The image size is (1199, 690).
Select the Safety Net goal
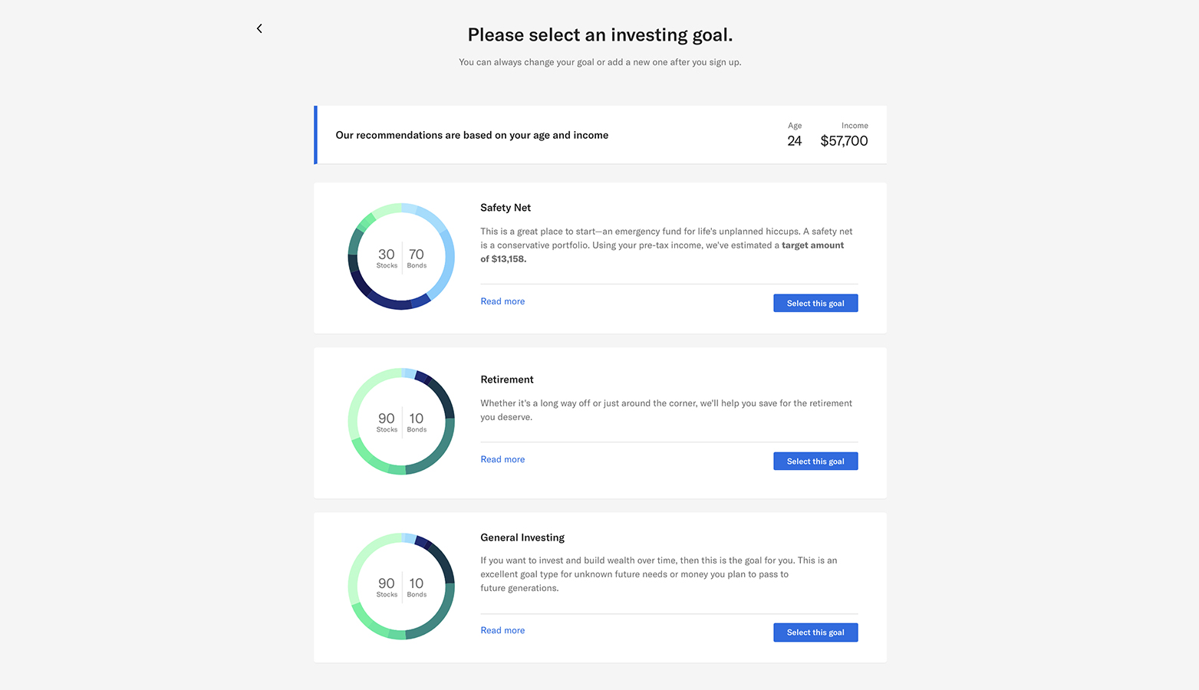click(x=815, y=303)
